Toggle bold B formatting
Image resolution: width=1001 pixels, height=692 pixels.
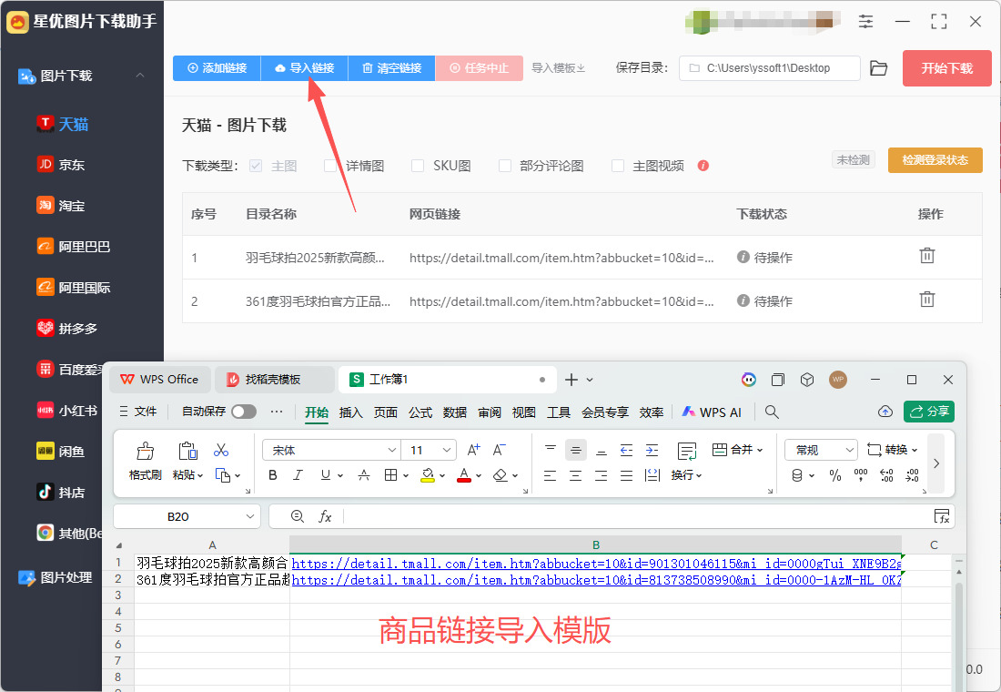click(273, 475)
